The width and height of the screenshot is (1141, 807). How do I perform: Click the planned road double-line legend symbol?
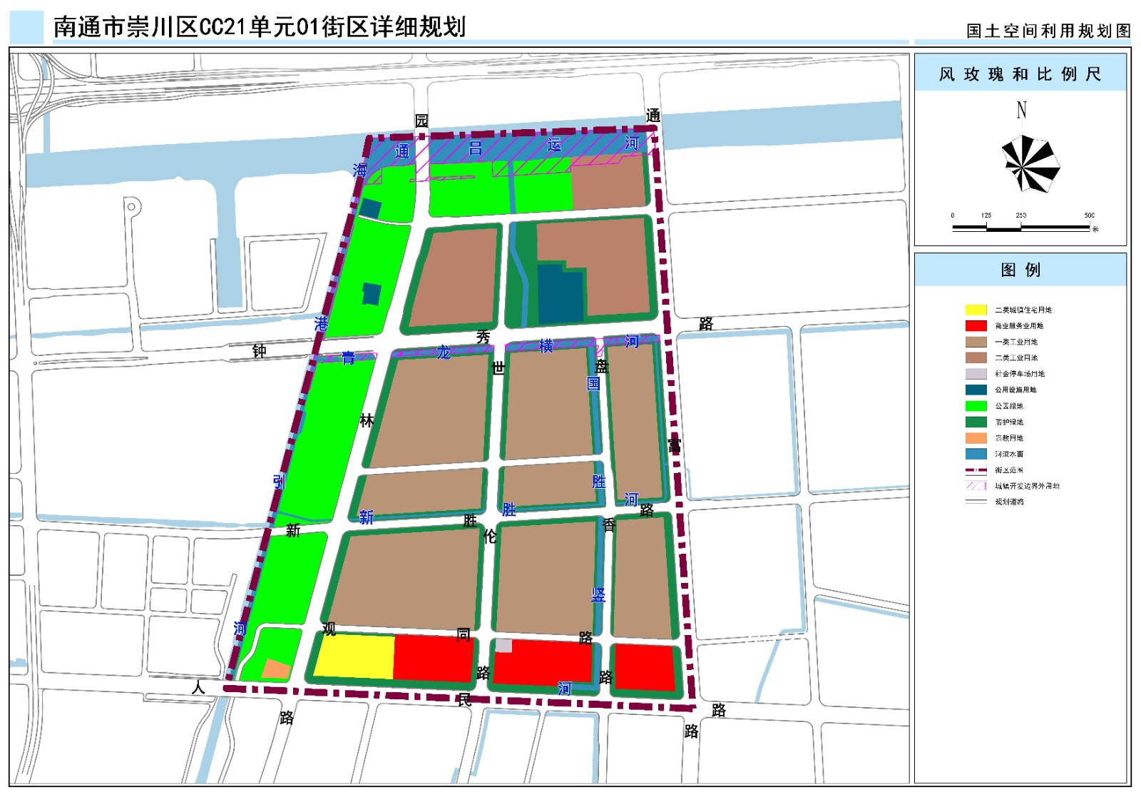[976, 502]
